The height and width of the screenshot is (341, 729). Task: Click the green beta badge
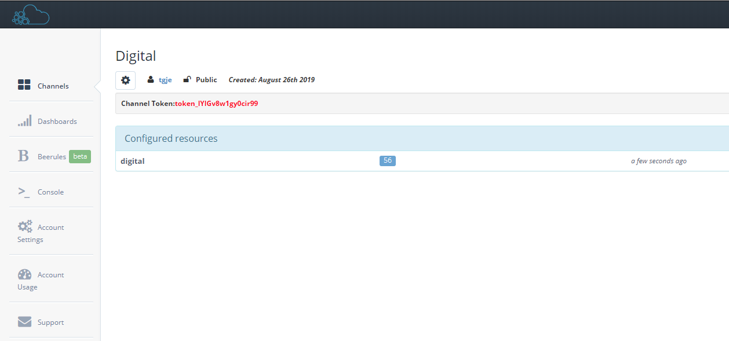80,156
